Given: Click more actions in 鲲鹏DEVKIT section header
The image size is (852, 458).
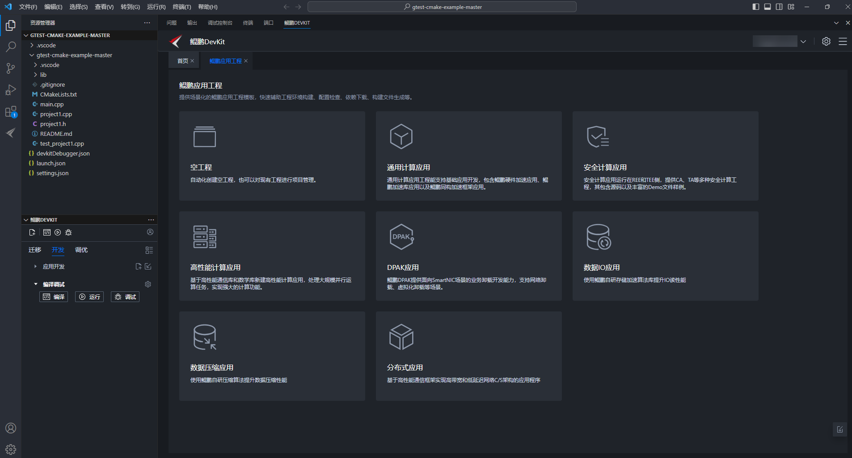Looking at the screenshot, I should pos(151,220).
